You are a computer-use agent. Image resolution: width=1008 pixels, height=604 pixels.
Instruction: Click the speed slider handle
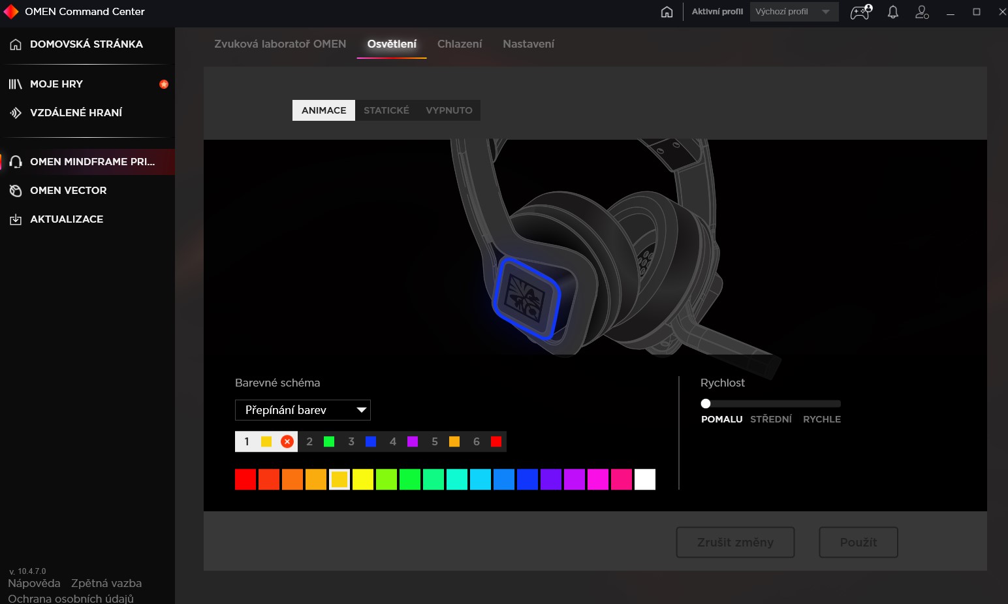point(706,404)
